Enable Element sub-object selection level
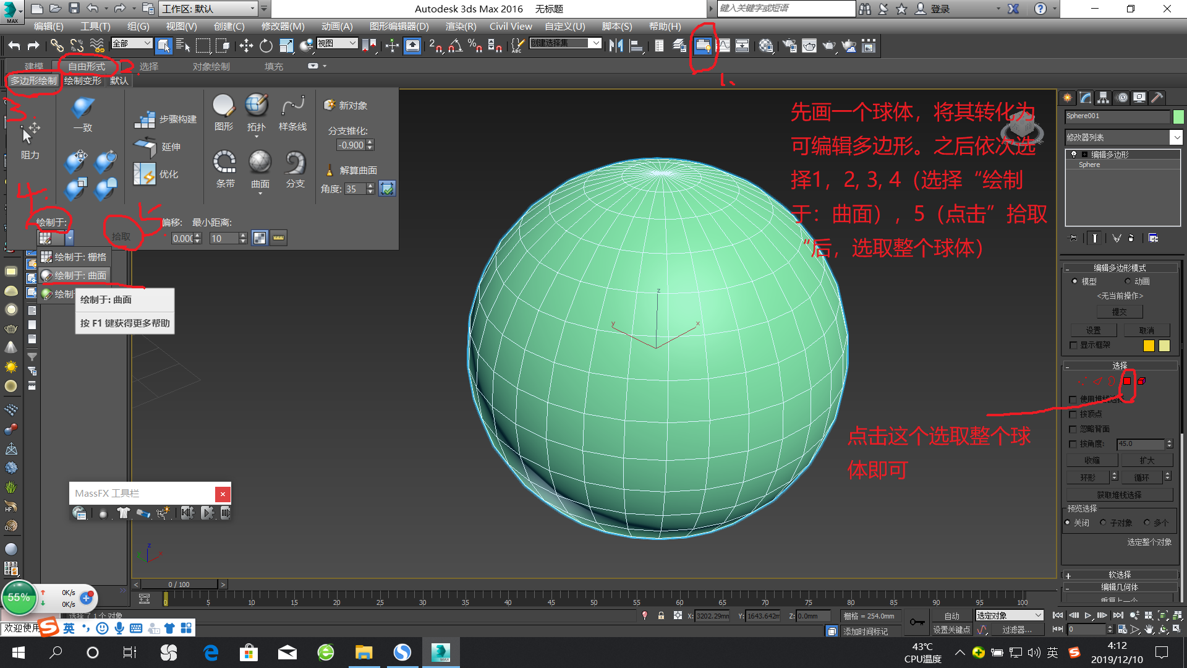 click(1141, 381)
